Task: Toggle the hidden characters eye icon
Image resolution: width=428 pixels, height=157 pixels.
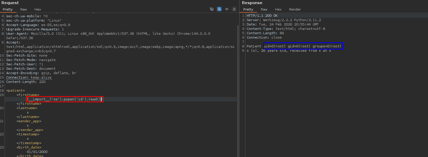Action: [212, 9]
